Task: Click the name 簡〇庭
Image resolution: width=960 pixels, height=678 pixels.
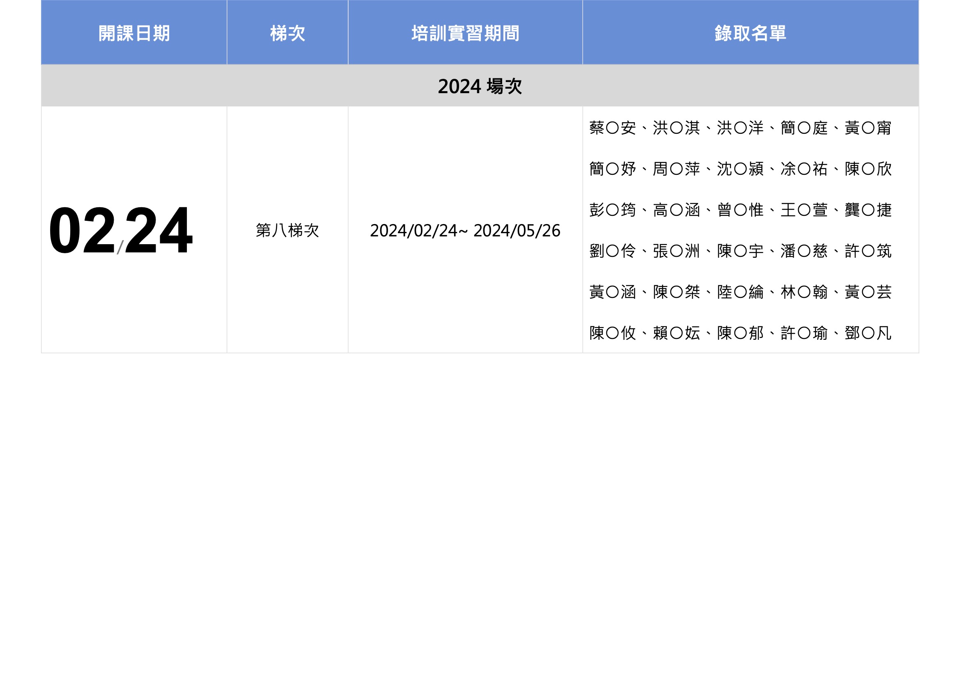Action: (804, 128)
